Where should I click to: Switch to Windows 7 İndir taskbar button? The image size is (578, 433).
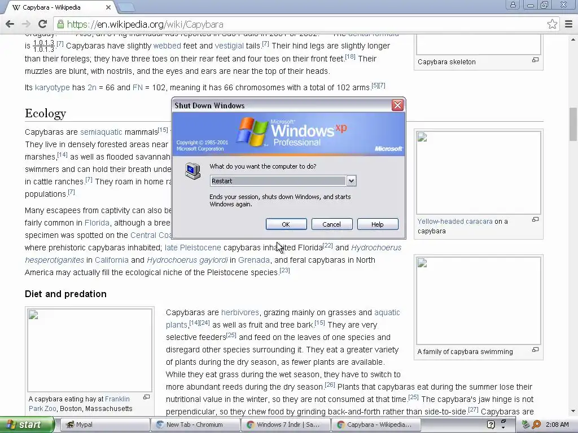tap(286, 425)
